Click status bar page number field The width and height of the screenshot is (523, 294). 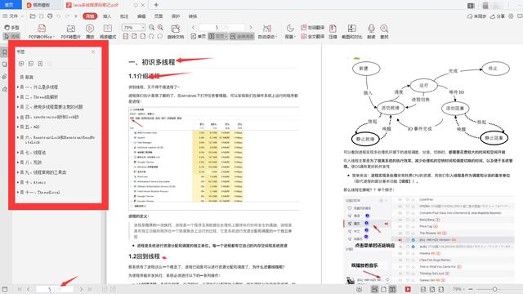(x=55, y=289)
